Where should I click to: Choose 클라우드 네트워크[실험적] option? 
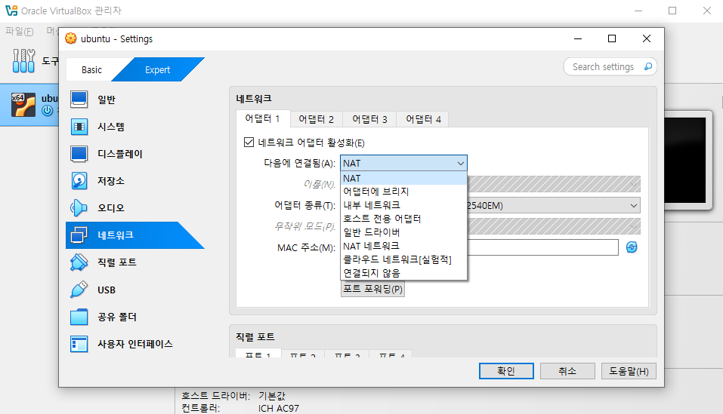[x=403, y=259]
